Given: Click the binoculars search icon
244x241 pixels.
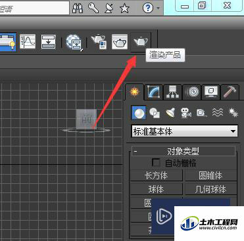Looking at the screenshot, I should coord(78,8).
